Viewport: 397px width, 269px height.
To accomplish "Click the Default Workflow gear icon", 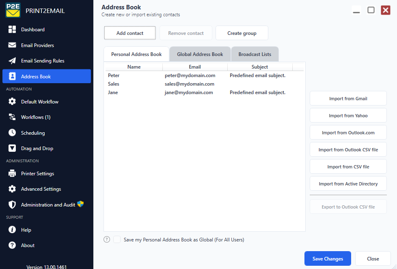I will (12, 101).
